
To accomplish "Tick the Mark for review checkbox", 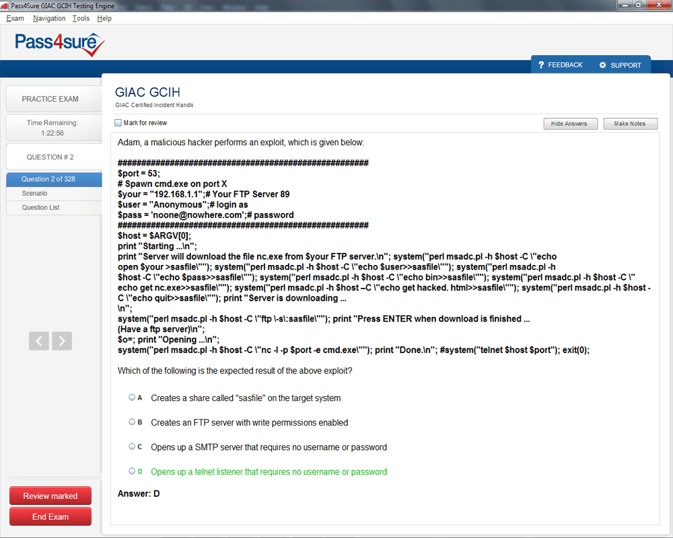I will 118,122.
